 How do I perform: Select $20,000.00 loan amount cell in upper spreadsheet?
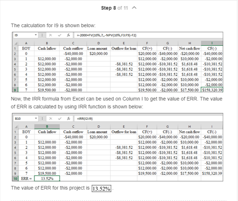click(98, 54)
